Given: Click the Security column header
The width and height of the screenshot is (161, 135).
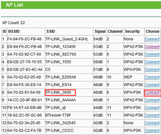Looking at the screenshot, I should click(x=132, y=31).
